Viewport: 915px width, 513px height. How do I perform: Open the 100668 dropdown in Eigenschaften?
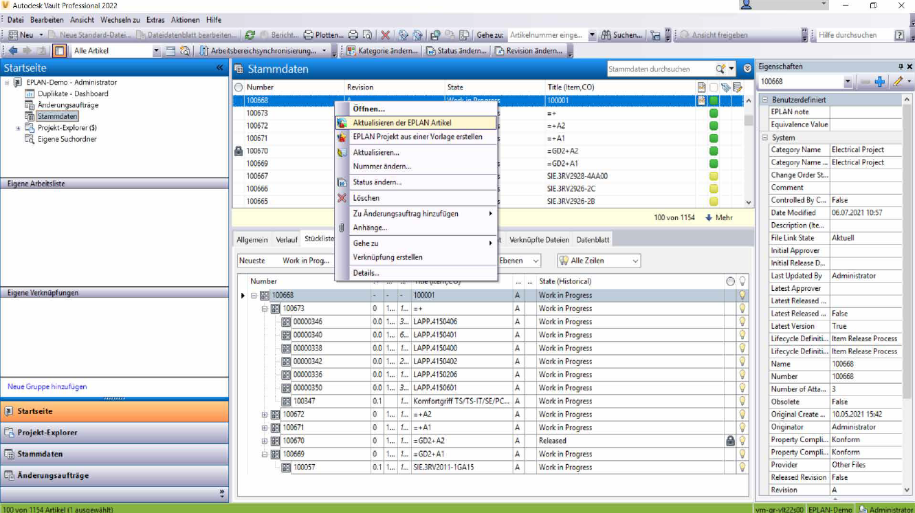[848, 82]
